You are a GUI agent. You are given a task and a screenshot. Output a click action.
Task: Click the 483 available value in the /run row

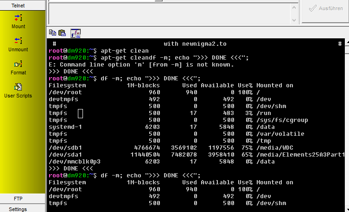pos(228,113)
